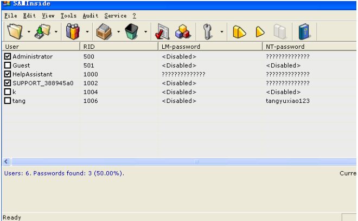This screenshot has height=221, width=358.
Task: Click the open folder toolbar icon
Action: pyautogui.click(x=15, y=31)
